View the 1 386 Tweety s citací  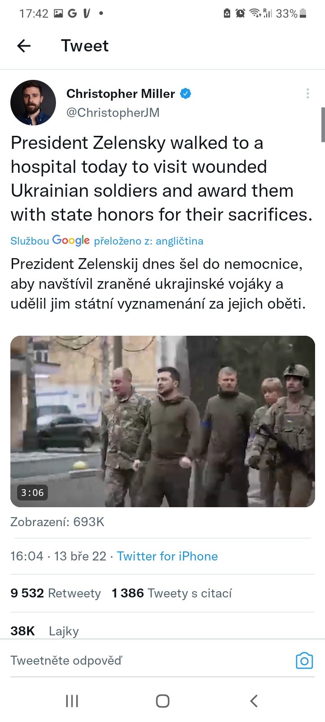click(x=172, y=593)
